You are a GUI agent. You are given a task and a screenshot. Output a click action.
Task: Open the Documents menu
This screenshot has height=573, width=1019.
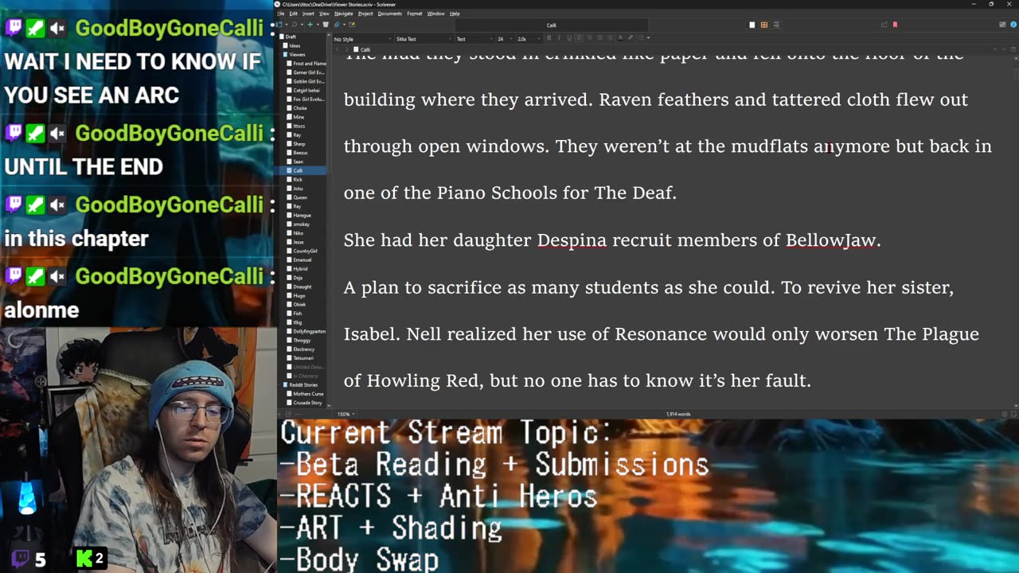pyautogui.click(x=390, y=14)
